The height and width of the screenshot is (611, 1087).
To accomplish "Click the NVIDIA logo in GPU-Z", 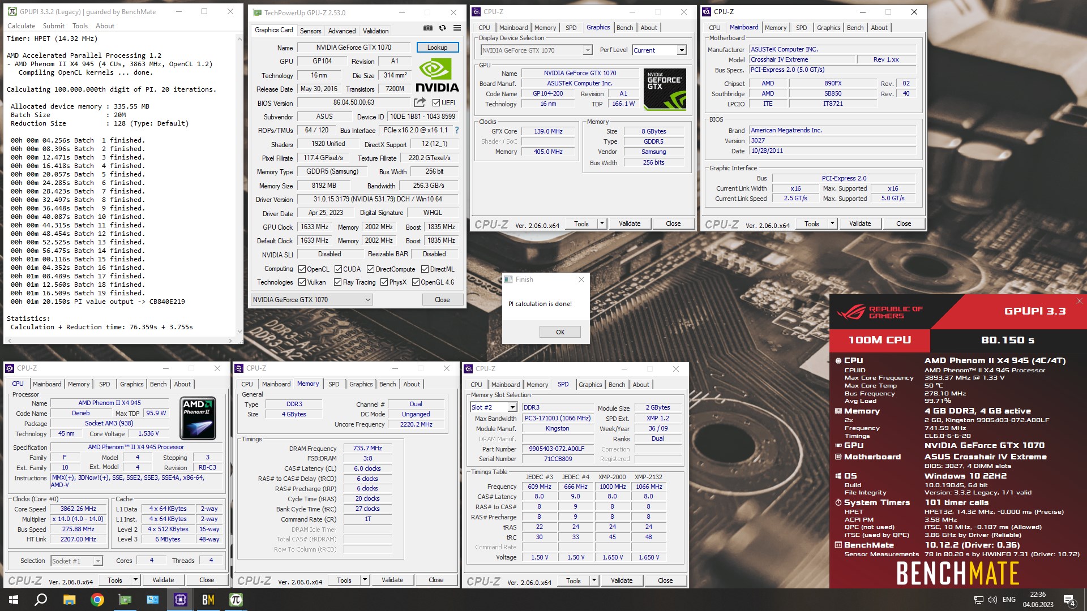I will (x=437, y=76).
